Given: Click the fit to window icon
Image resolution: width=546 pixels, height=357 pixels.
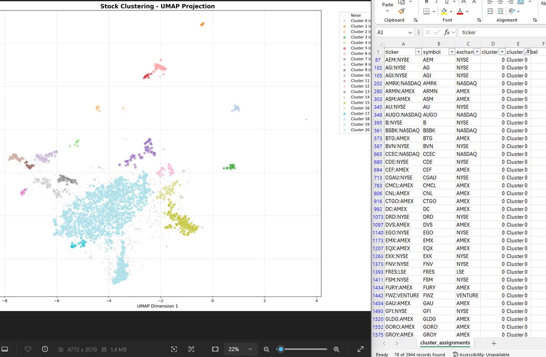Looking at the screenshot, I should click(215, 349).
